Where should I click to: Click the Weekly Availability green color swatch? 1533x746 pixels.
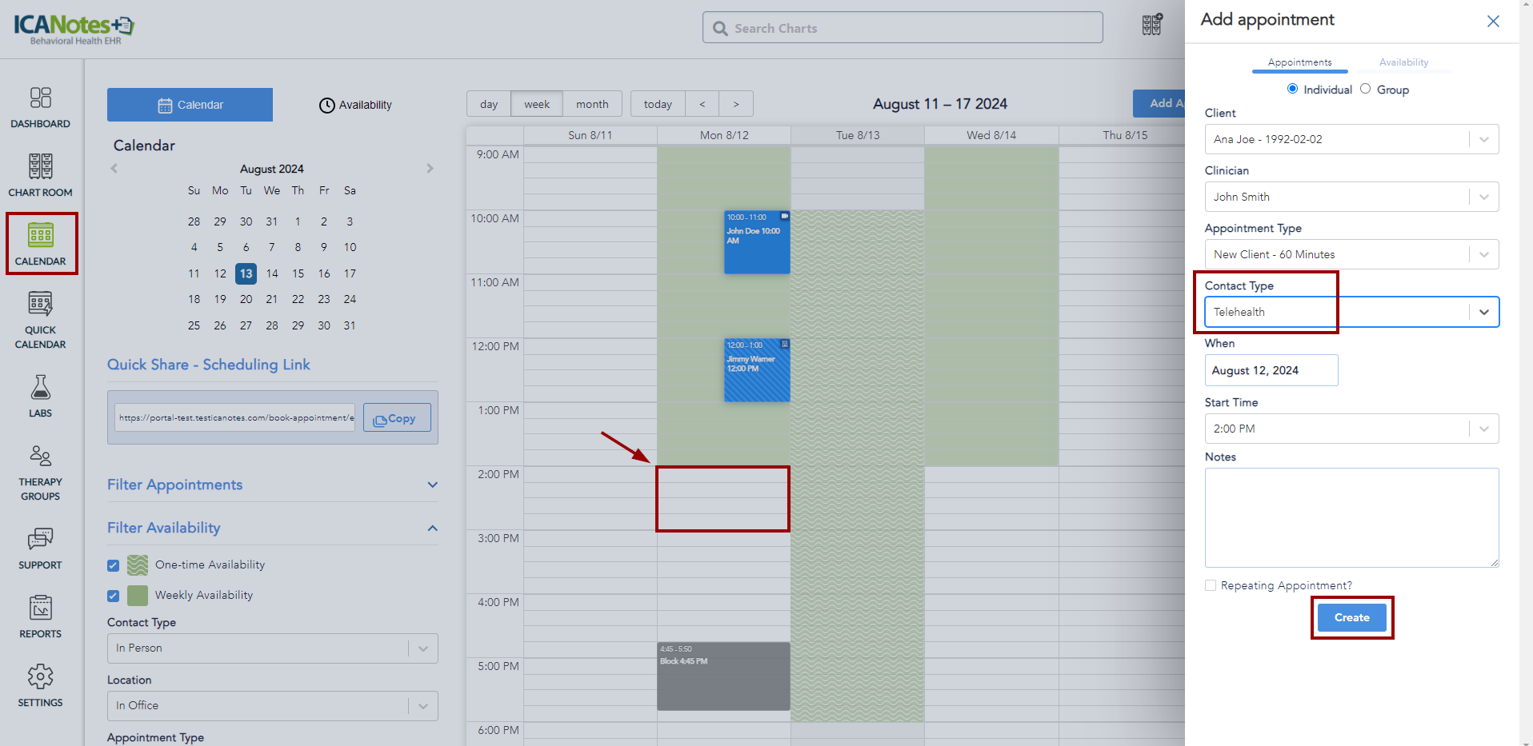(x=138, y=596)
